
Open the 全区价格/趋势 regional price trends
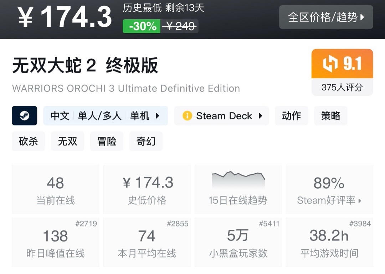[326, 17]
